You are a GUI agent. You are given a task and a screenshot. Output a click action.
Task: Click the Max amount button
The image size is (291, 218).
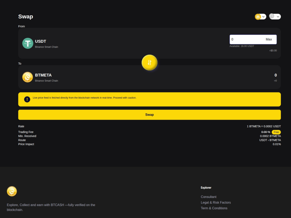(269, 39)
